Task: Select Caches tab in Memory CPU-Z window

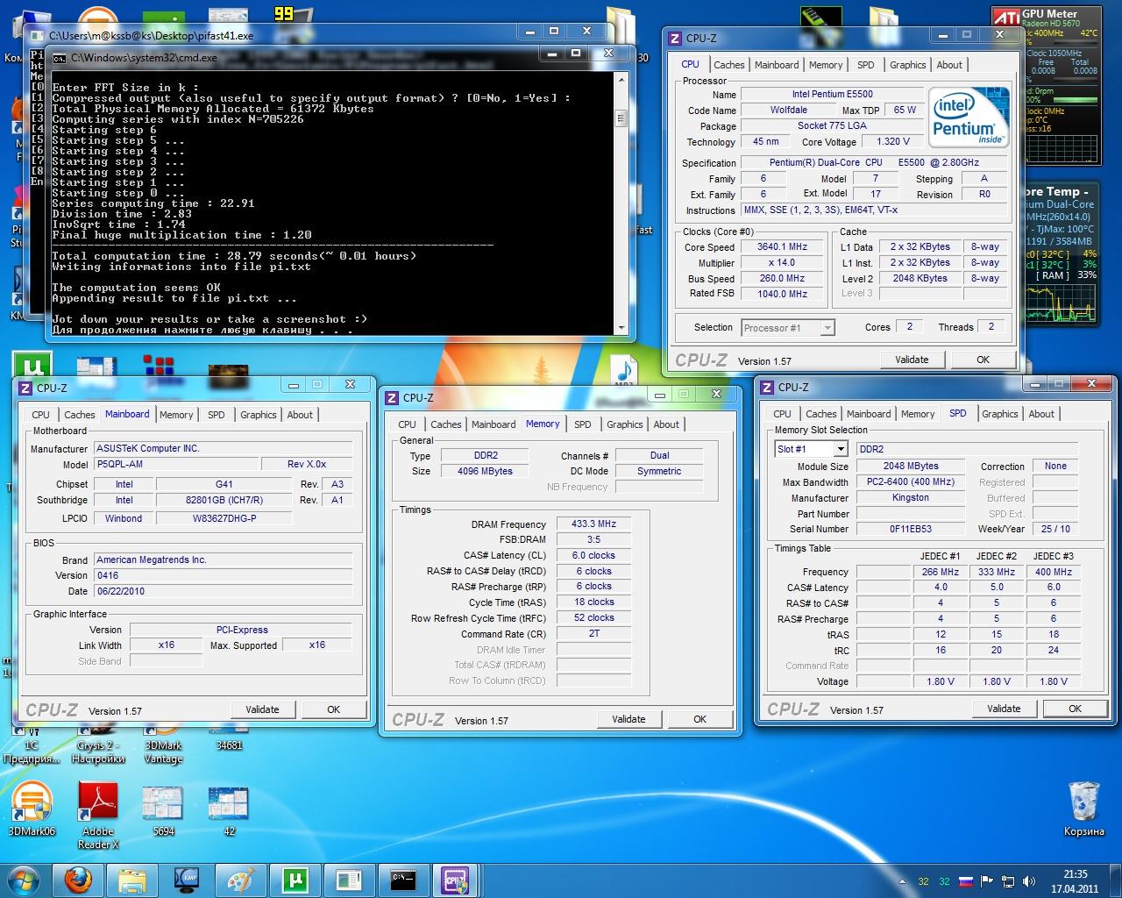Action: (445, 424)
